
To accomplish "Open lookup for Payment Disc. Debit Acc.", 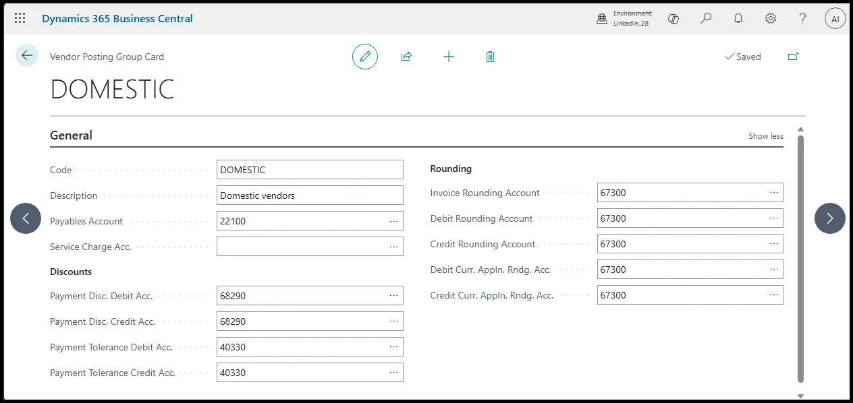I will [x=394, y=296].
